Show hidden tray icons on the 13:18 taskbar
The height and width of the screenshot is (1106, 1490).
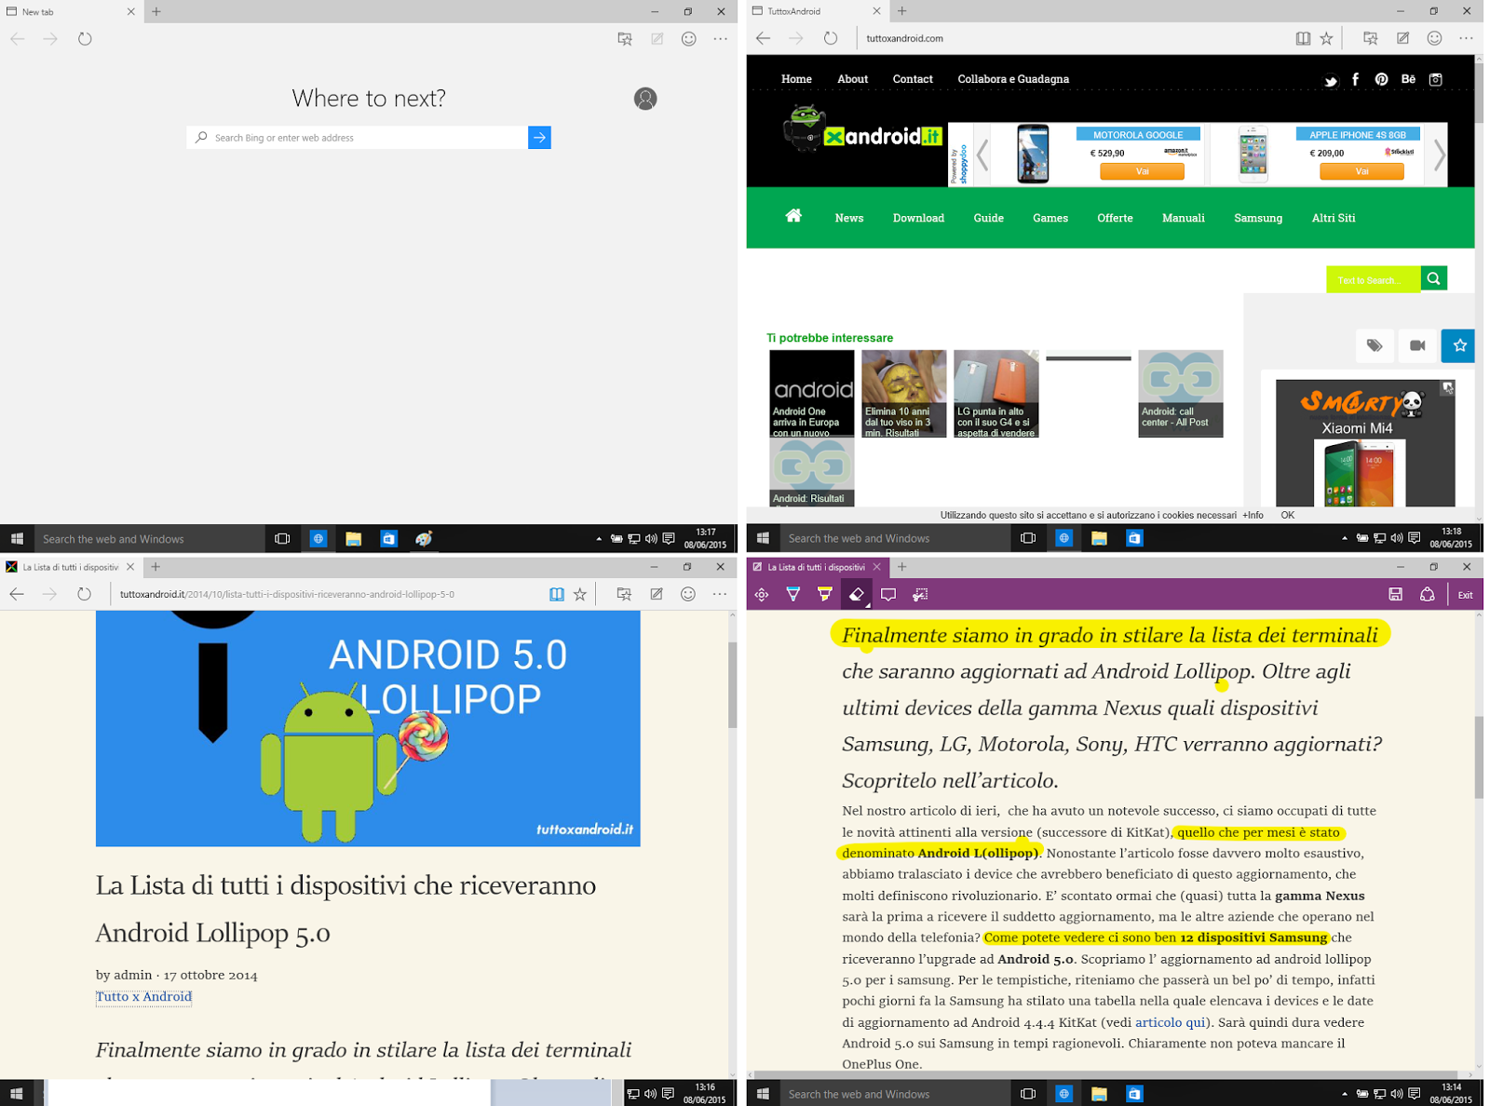[1345, 538]
